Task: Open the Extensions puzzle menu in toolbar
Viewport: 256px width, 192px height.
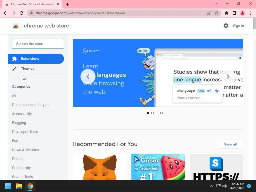Action: (x=226, y=13)
